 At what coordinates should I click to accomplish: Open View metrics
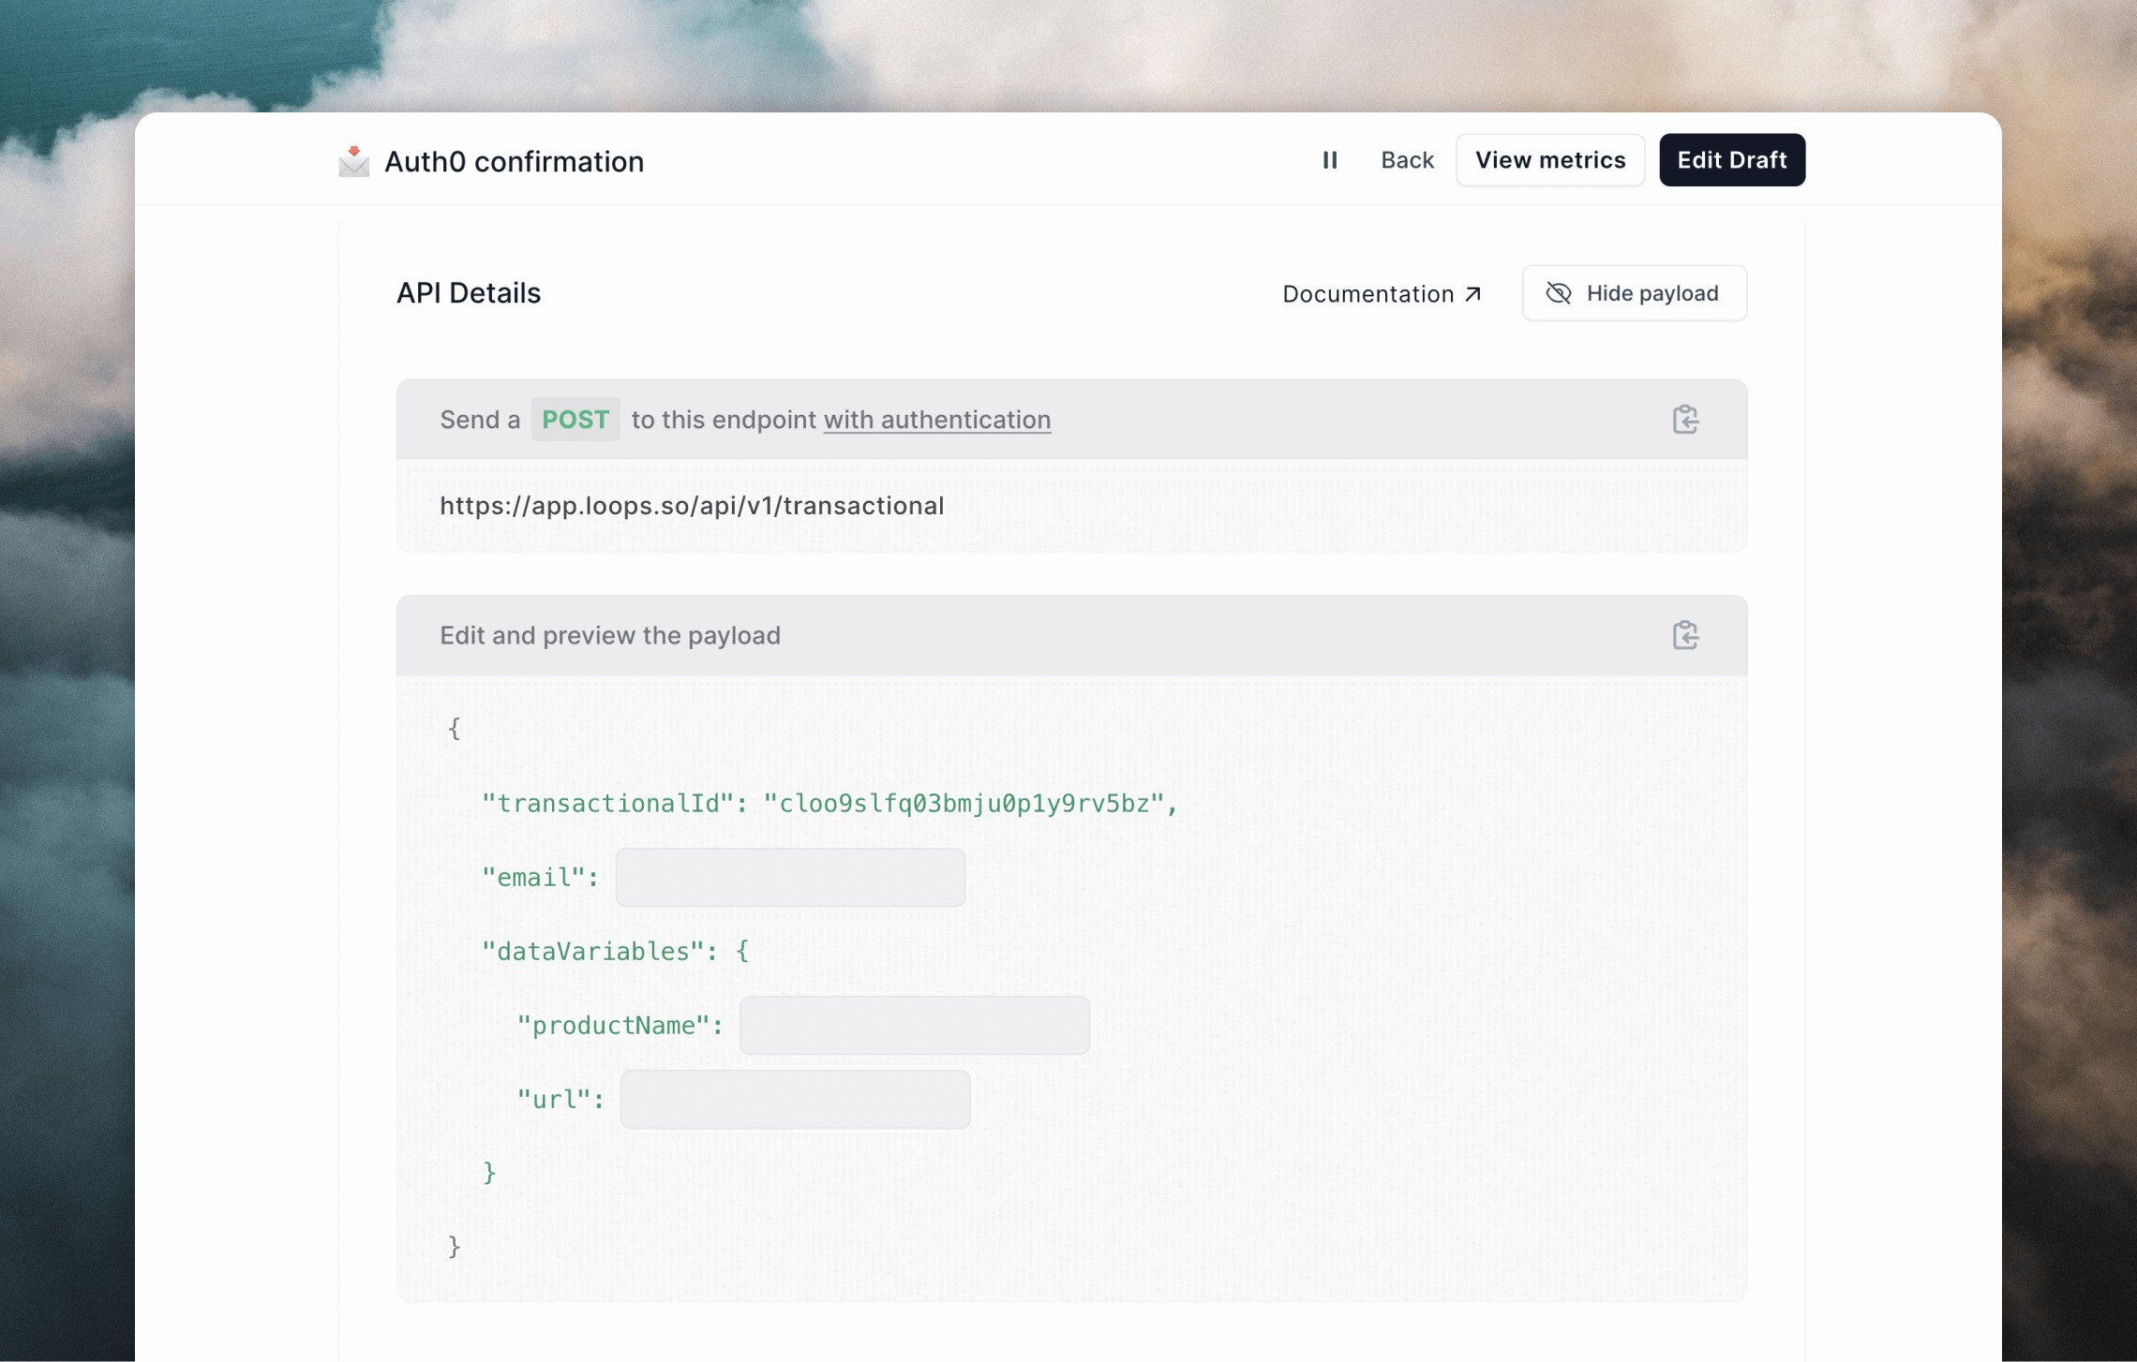[1550, 160]
